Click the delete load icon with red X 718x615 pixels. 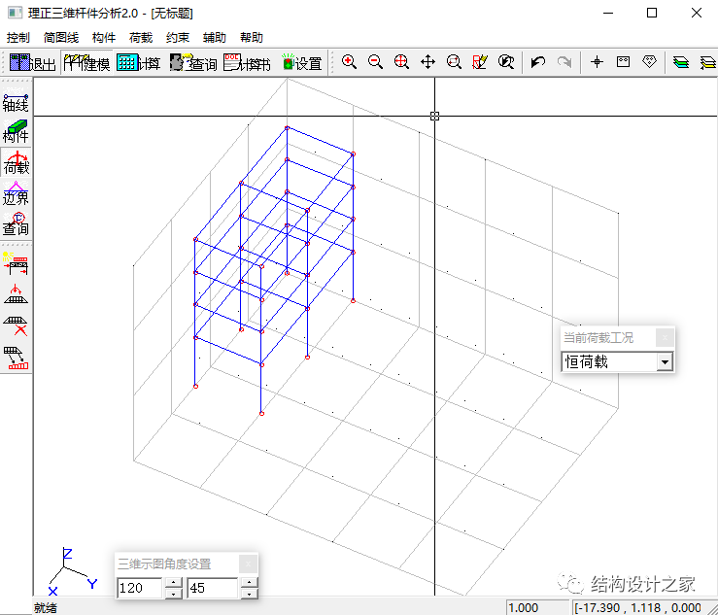point(16,325)
